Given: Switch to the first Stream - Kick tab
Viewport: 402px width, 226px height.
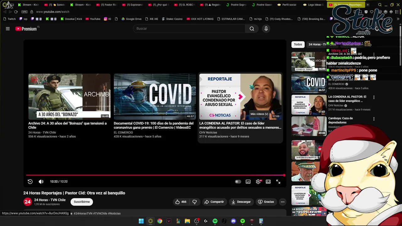Looking at the screenshot, I should pyautogui.click(x=29, y=5).
